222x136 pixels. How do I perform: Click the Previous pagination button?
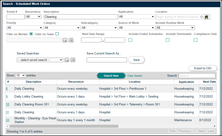click(184, 131)
